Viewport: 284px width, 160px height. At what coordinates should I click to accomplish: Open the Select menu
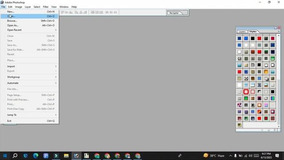click(37, 7)
